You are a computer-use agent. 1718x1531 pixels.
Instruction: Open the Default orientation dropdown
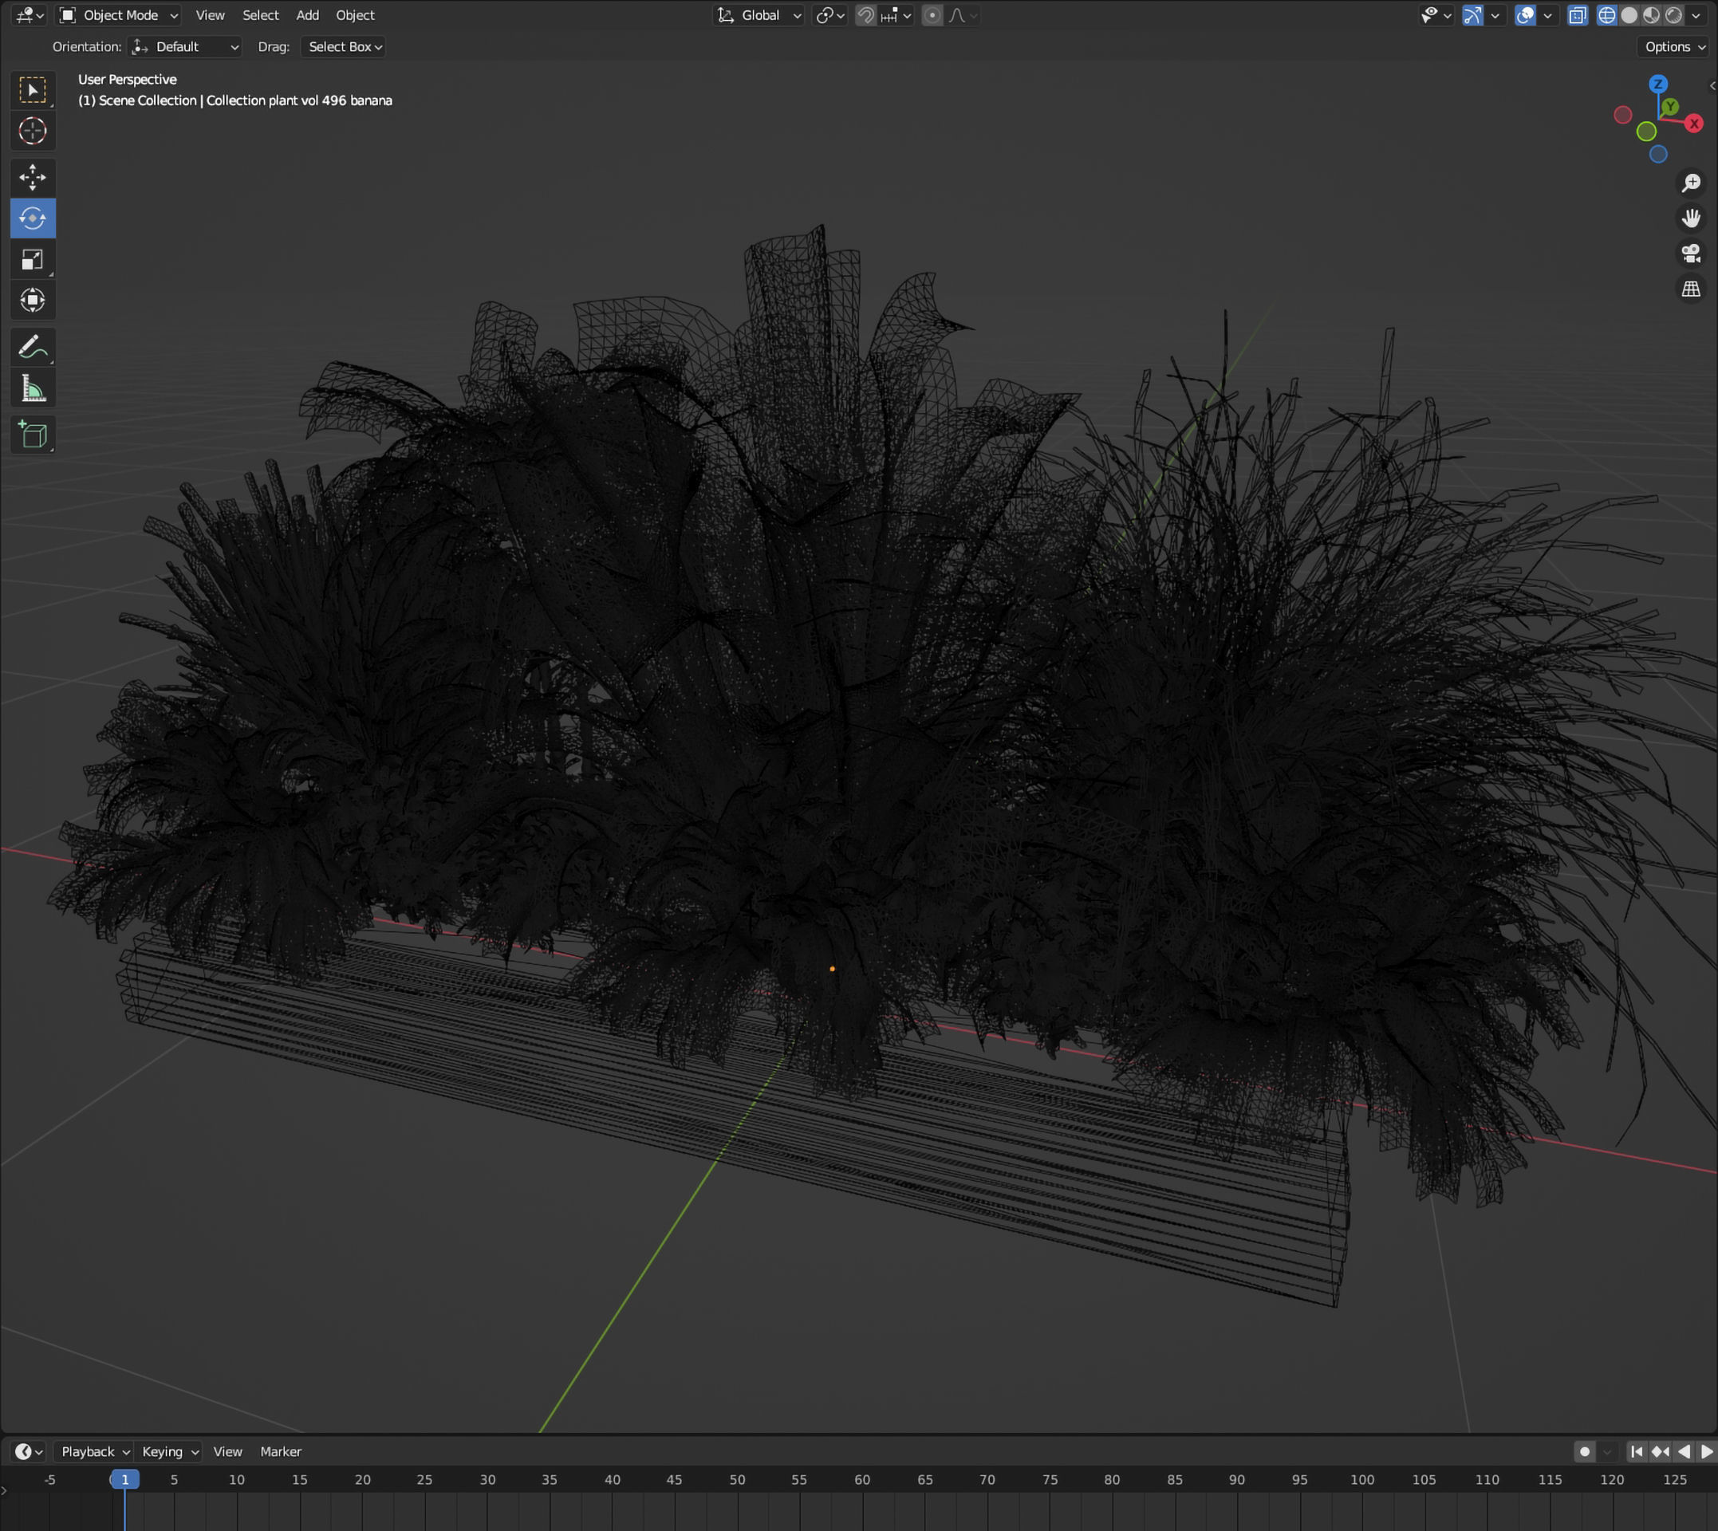(185, 47)
